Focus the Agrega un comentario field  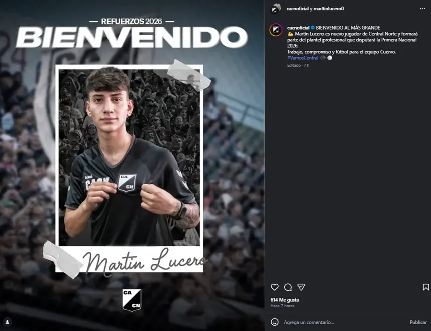[x=344, y=322]
